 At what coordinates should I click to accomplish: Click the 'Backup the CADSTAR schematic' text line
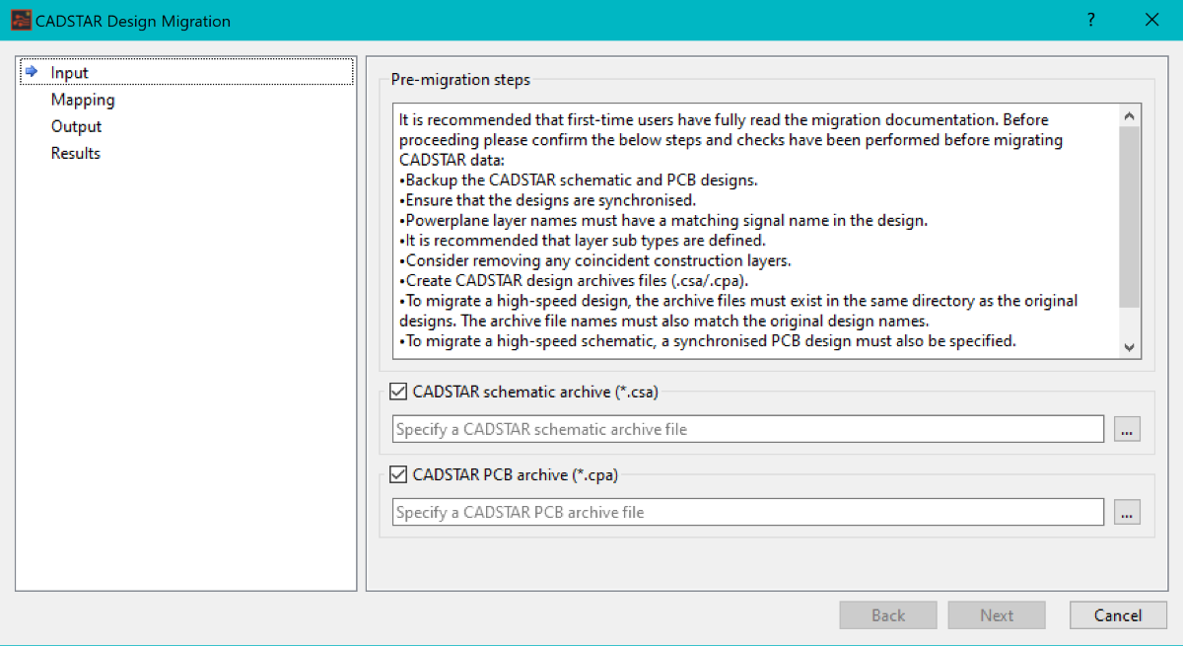(579, 180)
